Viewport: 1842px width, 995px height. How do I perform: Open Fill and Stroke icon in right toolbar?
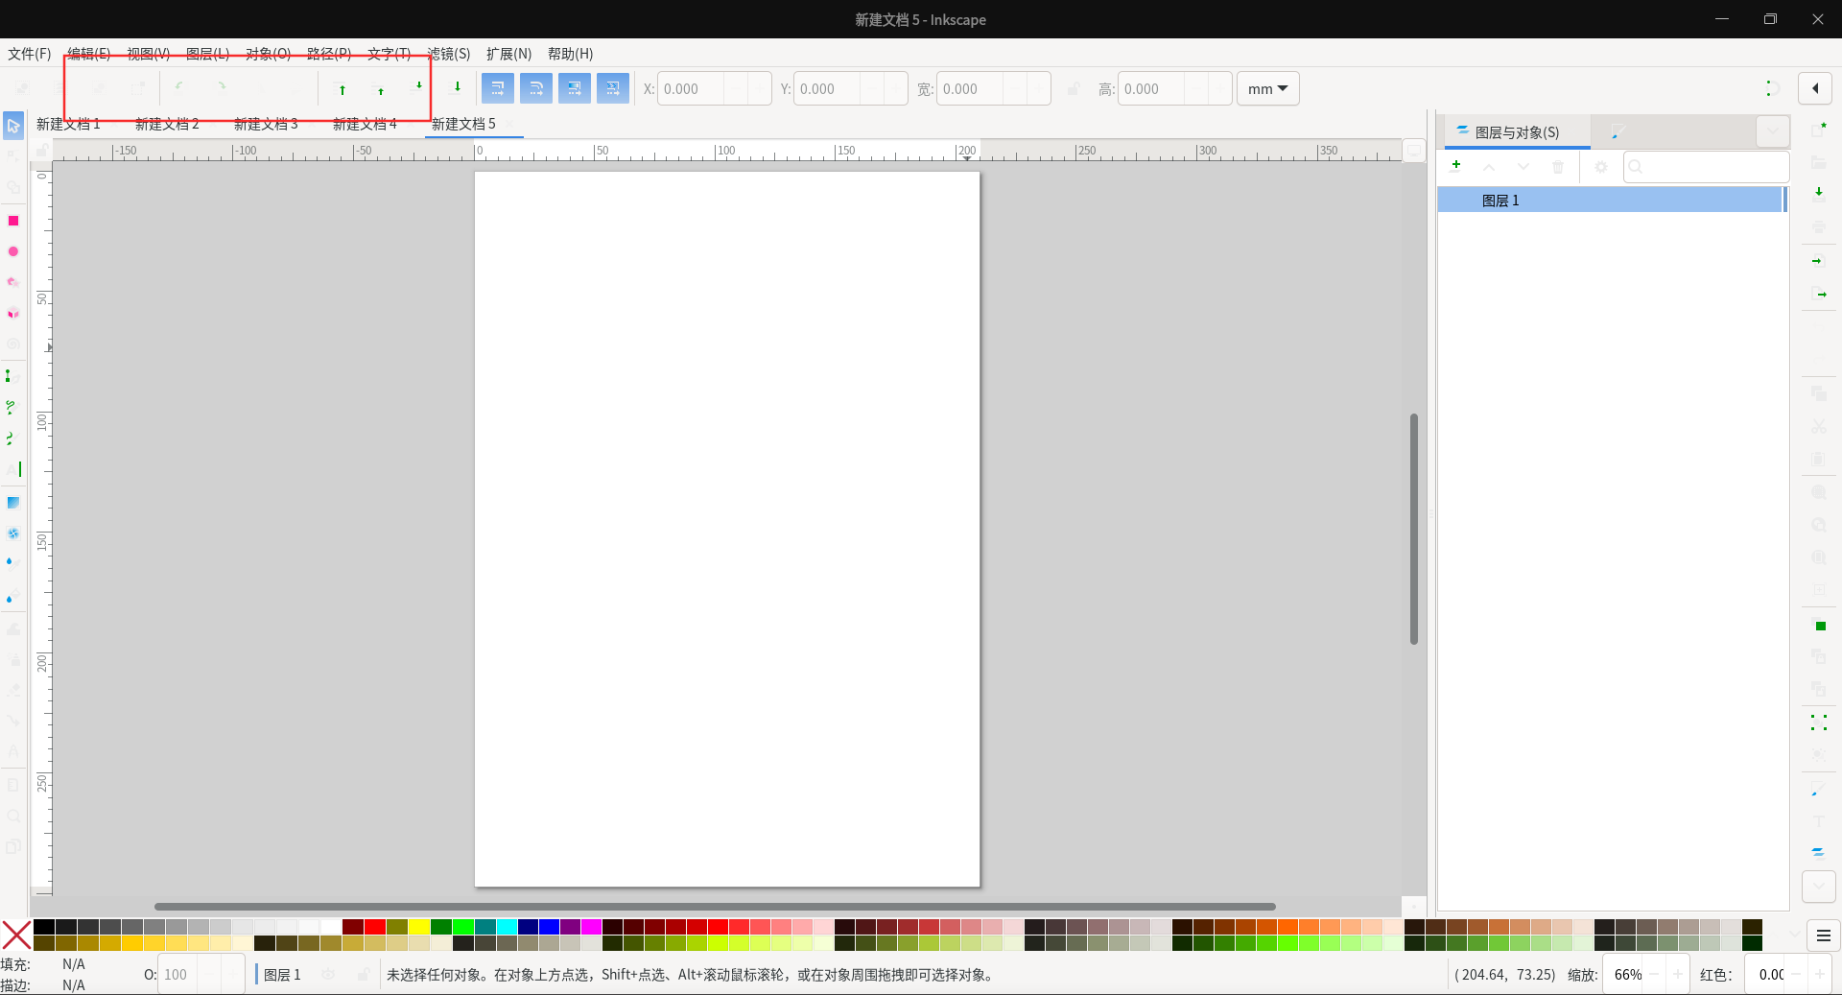(x=1818, y=790)
